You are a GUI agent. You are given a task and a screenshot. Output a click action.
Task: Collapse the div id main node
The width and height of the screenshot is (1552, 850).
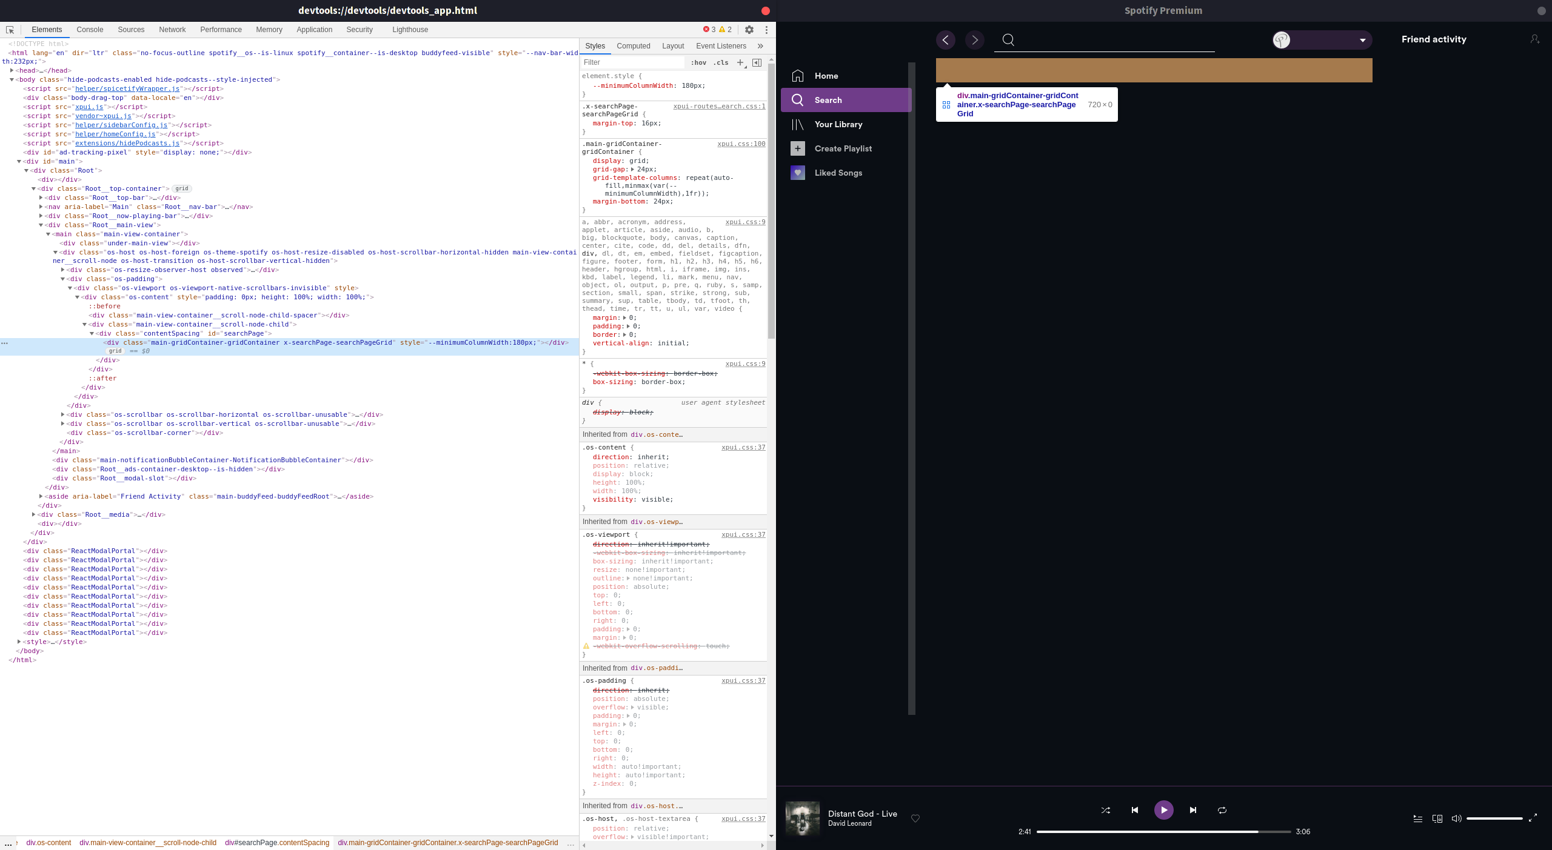(19, 161)
